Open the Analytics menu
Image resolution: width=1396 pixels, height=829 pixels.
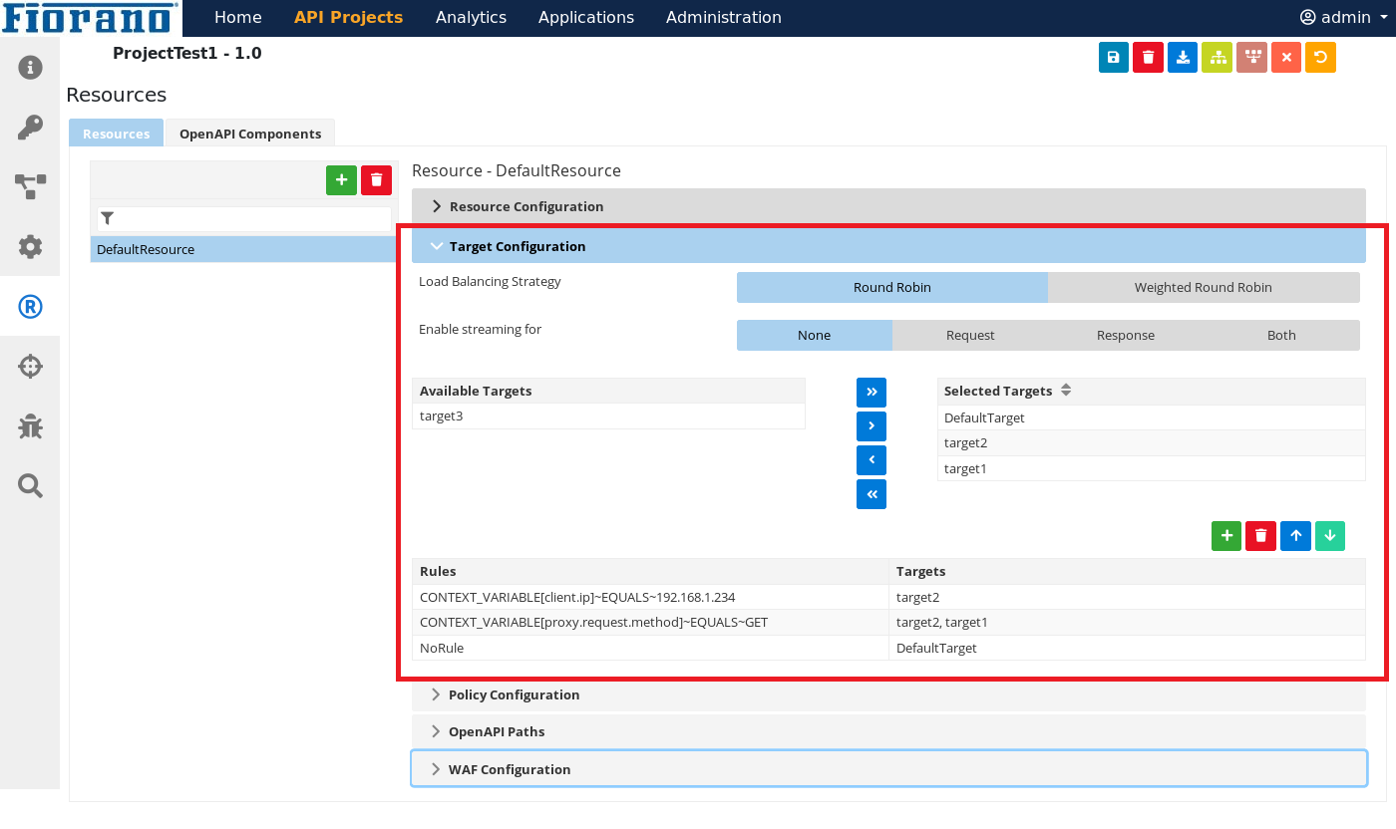tap(471, 18)
